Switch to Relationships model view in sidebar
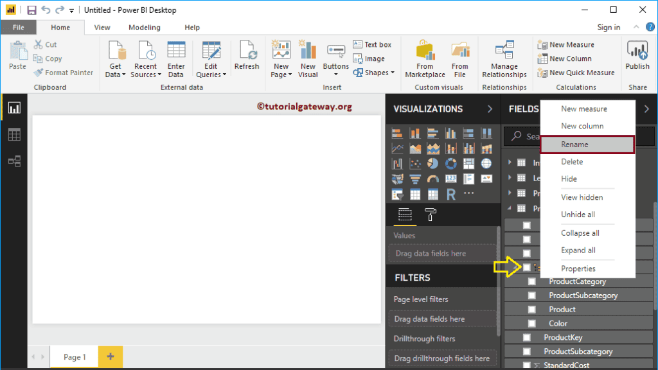Viewport: 658px width, 370px height. pyautogui.click(x=14, y=161)
